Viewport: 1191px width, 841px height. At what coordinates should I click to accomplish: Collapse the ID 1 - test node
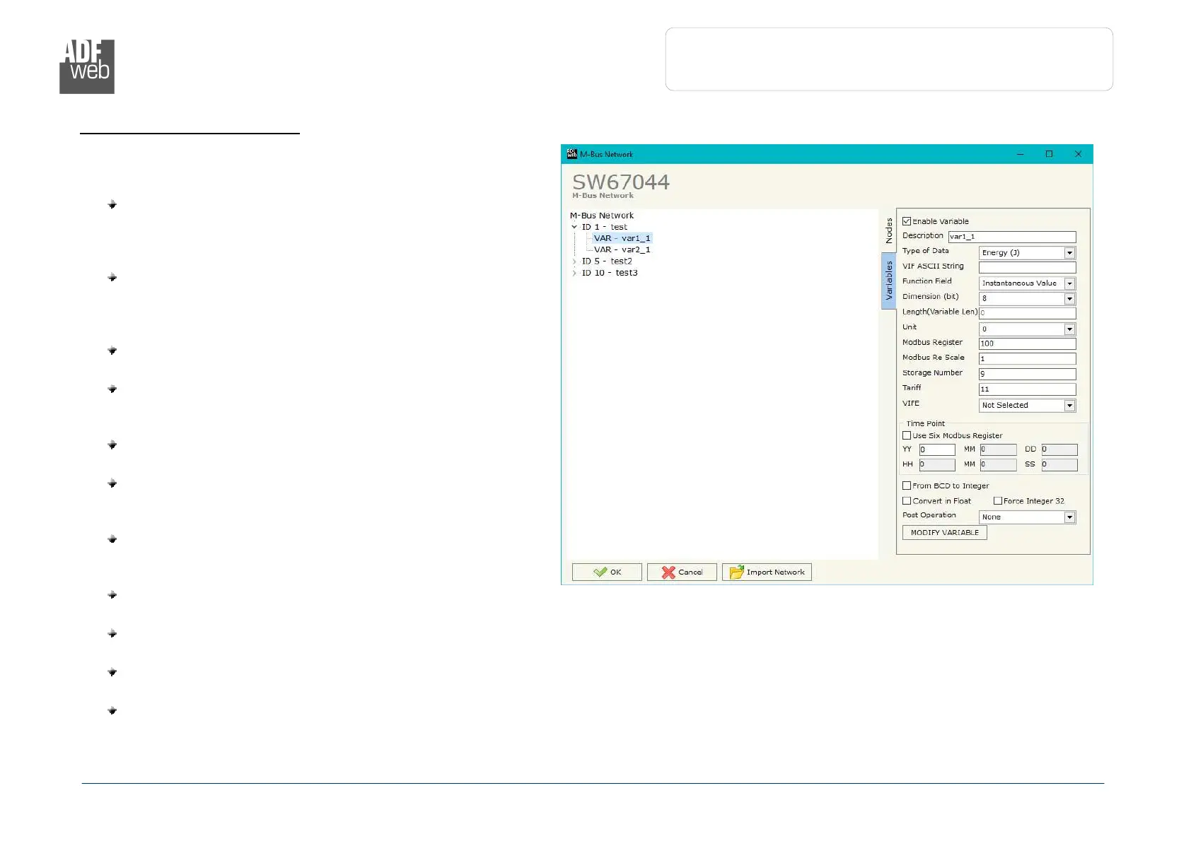tap(574, 227)
